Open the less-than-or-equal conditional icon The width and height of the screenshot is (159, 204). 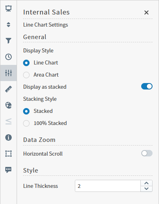[x=8, y=121]
